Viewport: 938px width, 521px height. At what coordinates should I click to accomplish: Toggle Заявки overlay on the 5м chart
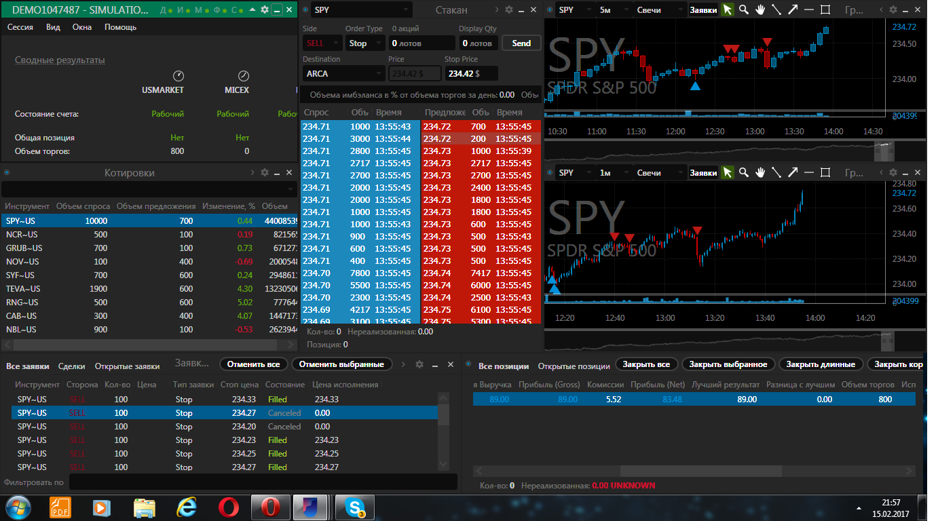pos(703,10)
